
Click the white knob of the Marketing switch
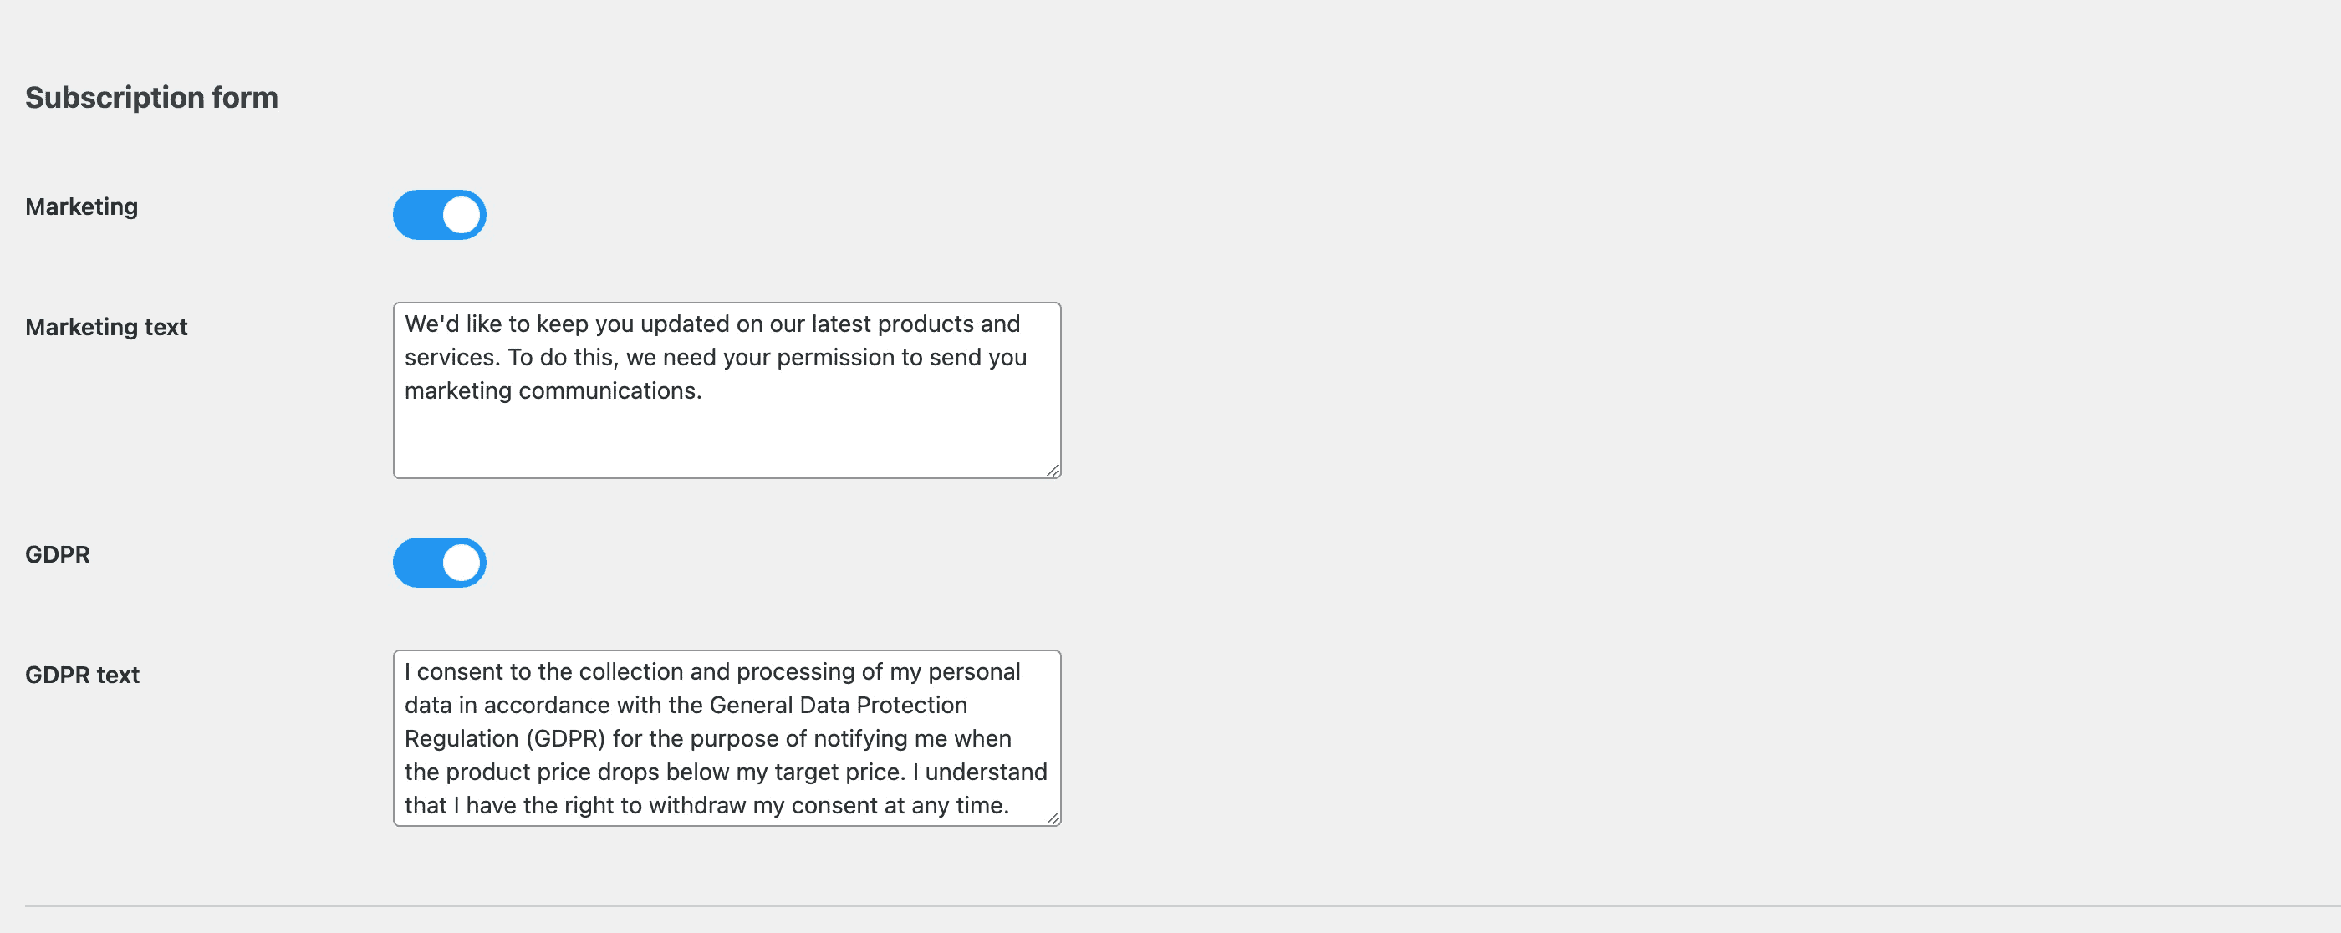click(461, 216)
